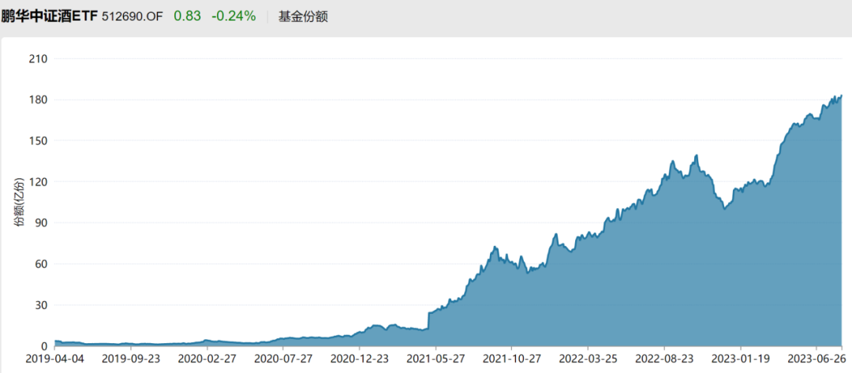Click the y-axis label 0

(x=43, y=346)
